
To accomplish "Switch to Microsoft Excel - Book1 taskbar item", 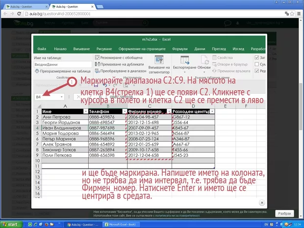I will point(121,225).
